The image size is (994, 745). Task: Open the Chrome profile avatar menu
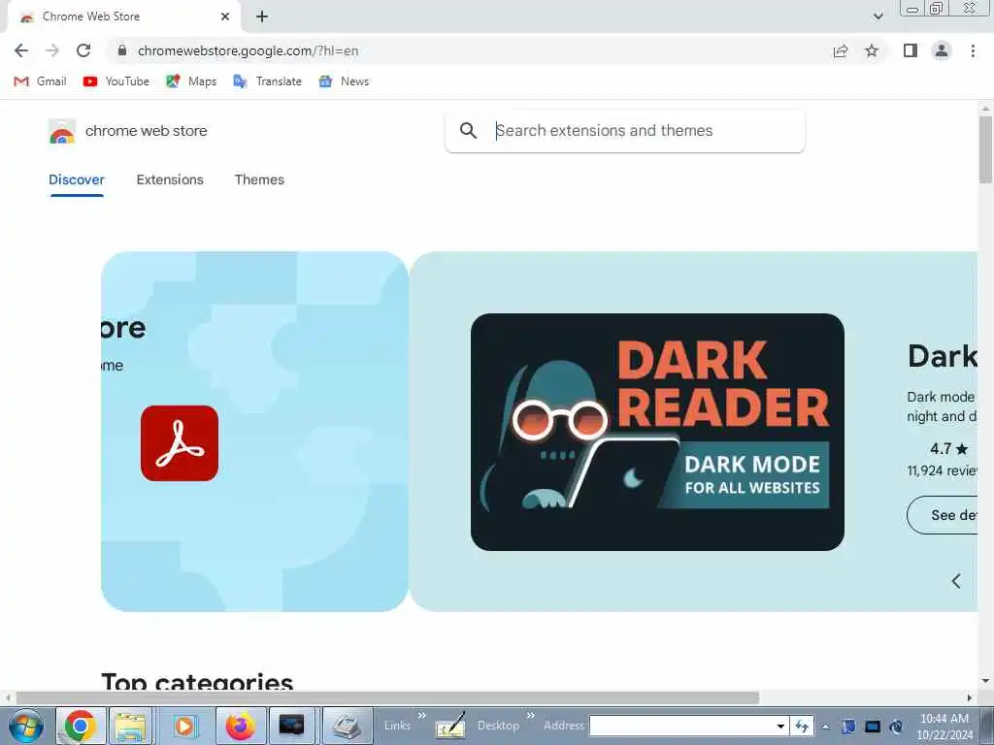point(942,50)
